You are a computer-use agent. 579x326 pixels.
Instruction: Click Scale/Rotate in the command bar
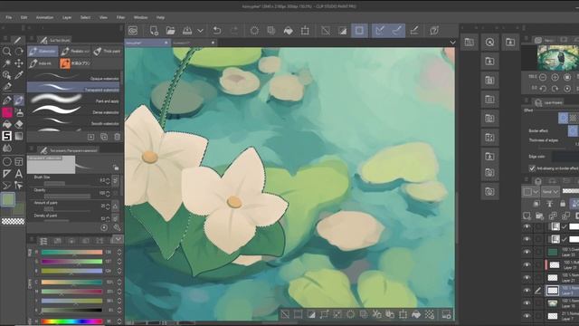point(305,31)
